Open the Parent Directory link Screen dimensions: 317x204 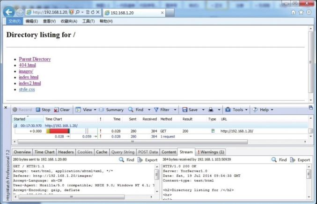click(x=35, y=59)
